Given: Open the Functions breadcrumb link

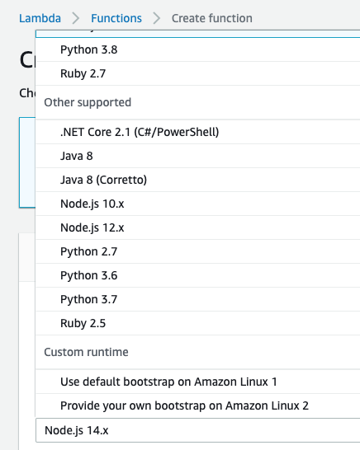Looking at the screenshot, I should pyautogui.click(x=116, y=18).
